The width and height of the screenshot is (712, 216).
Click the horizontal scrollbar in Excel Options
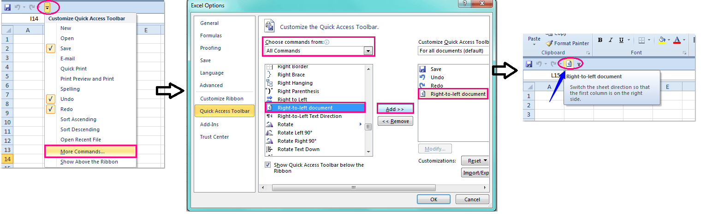point(354,188)
